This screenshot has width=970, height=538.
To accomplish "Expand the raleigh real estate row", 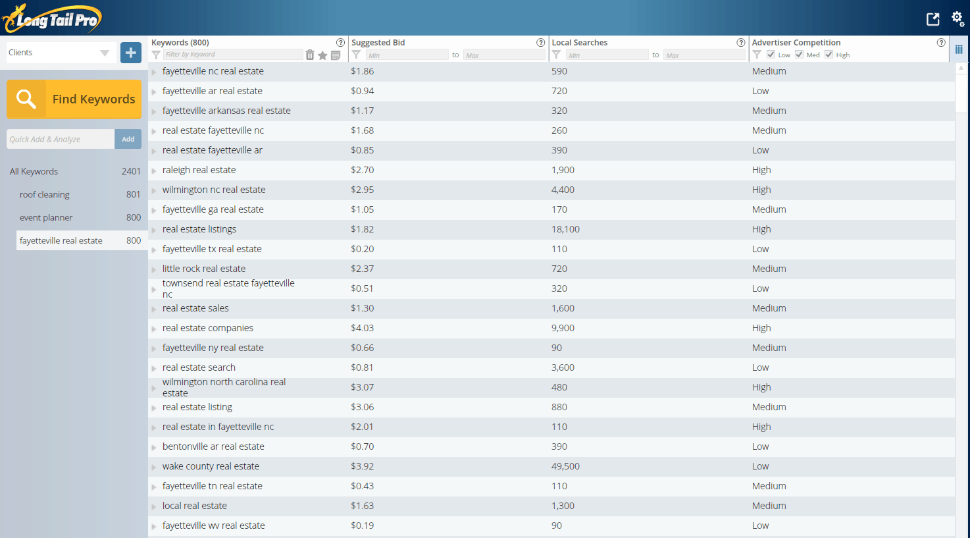I will (x=154, y=171).
